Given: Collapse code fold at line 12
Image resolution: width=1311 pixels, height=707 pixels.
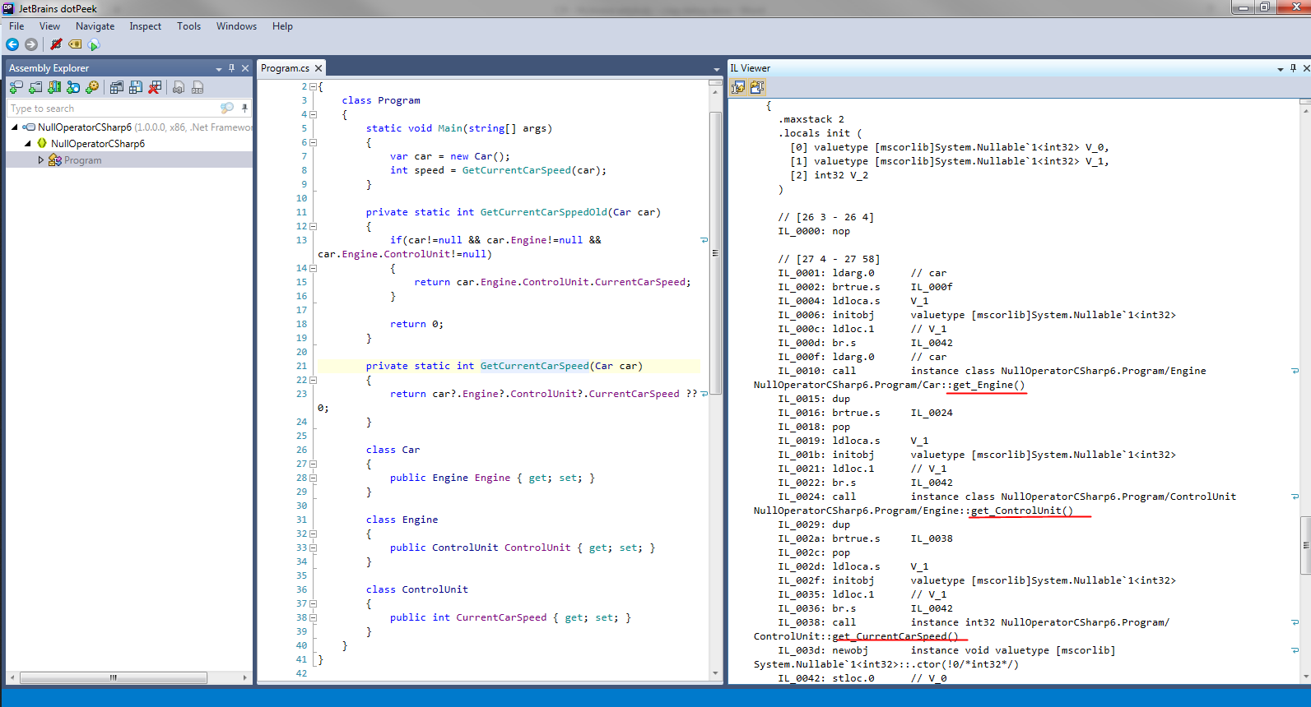Looking at the screenshot, I should click(x=313, y=226).
